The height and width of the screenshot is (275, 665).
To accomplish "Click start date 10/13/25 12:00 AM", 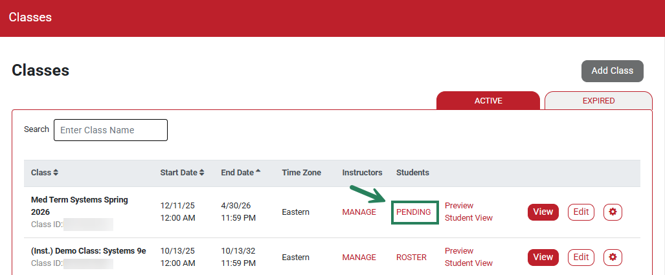I will (x=177, y=257).
